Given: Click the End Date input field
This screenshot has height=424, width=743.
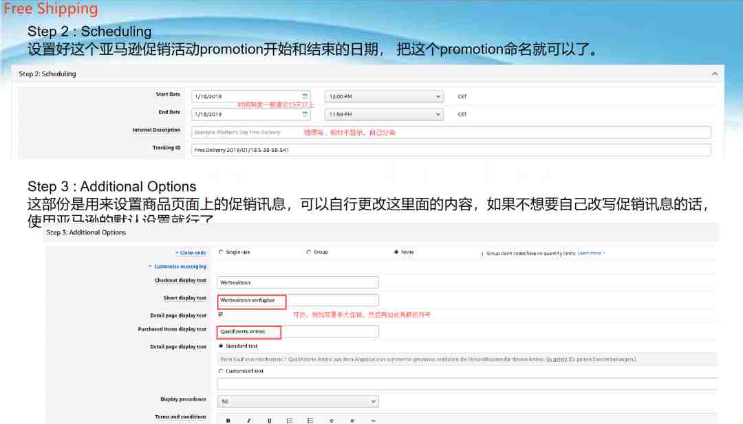Looking at the screenshot, I should pos(251,115).
